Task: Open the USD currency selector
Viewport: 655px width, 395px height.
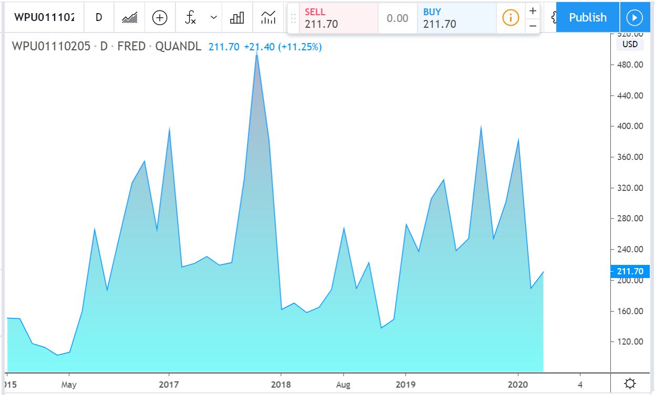Action: 630,44
